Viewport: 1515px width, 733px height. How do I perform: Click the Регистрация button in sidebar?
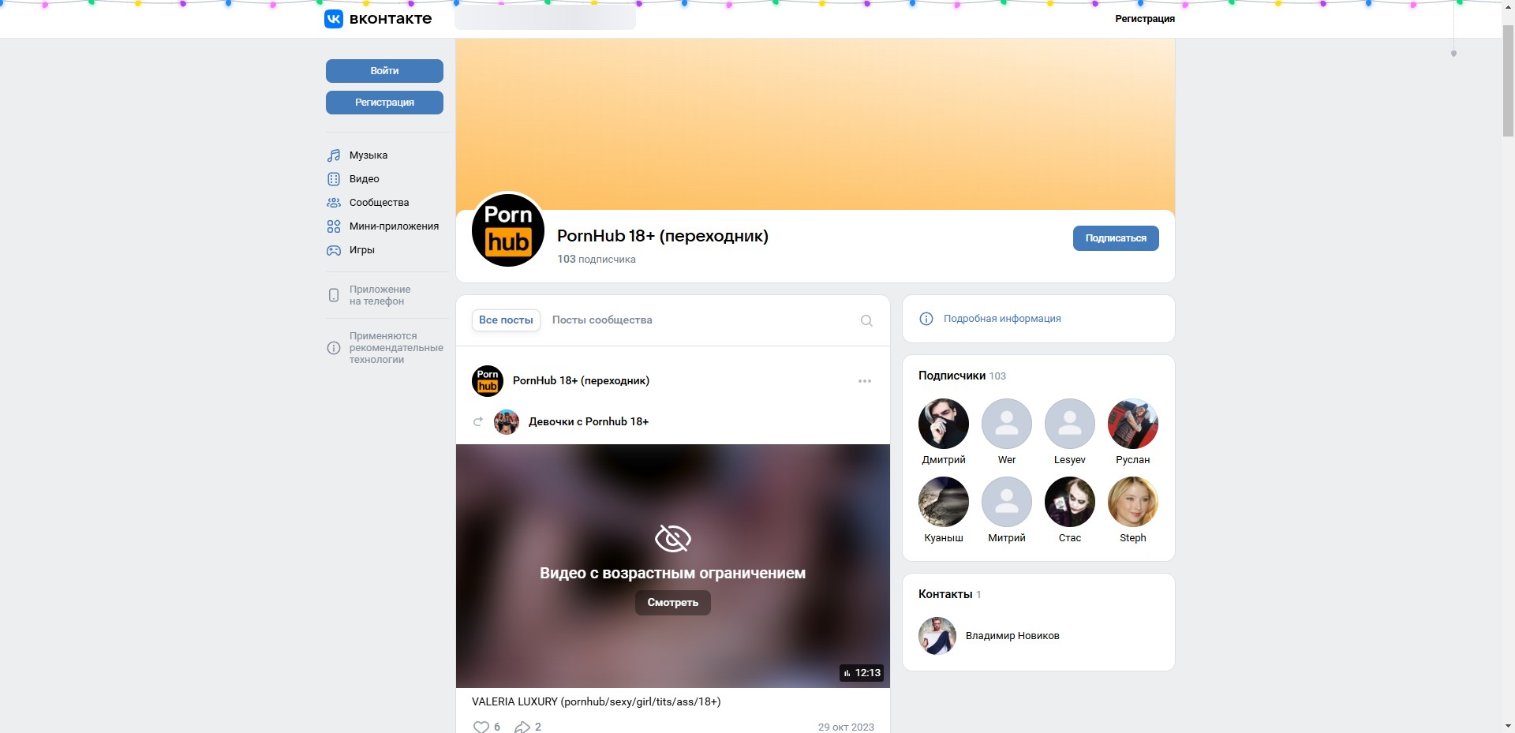[x=384, y=103]
